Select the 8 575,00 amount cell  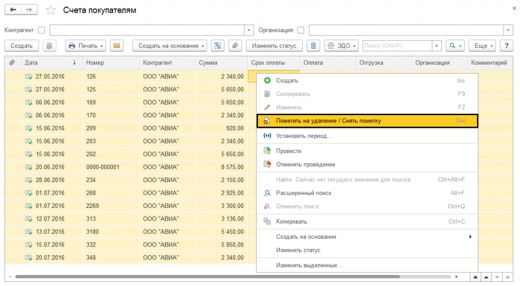[x=221, y=167]
